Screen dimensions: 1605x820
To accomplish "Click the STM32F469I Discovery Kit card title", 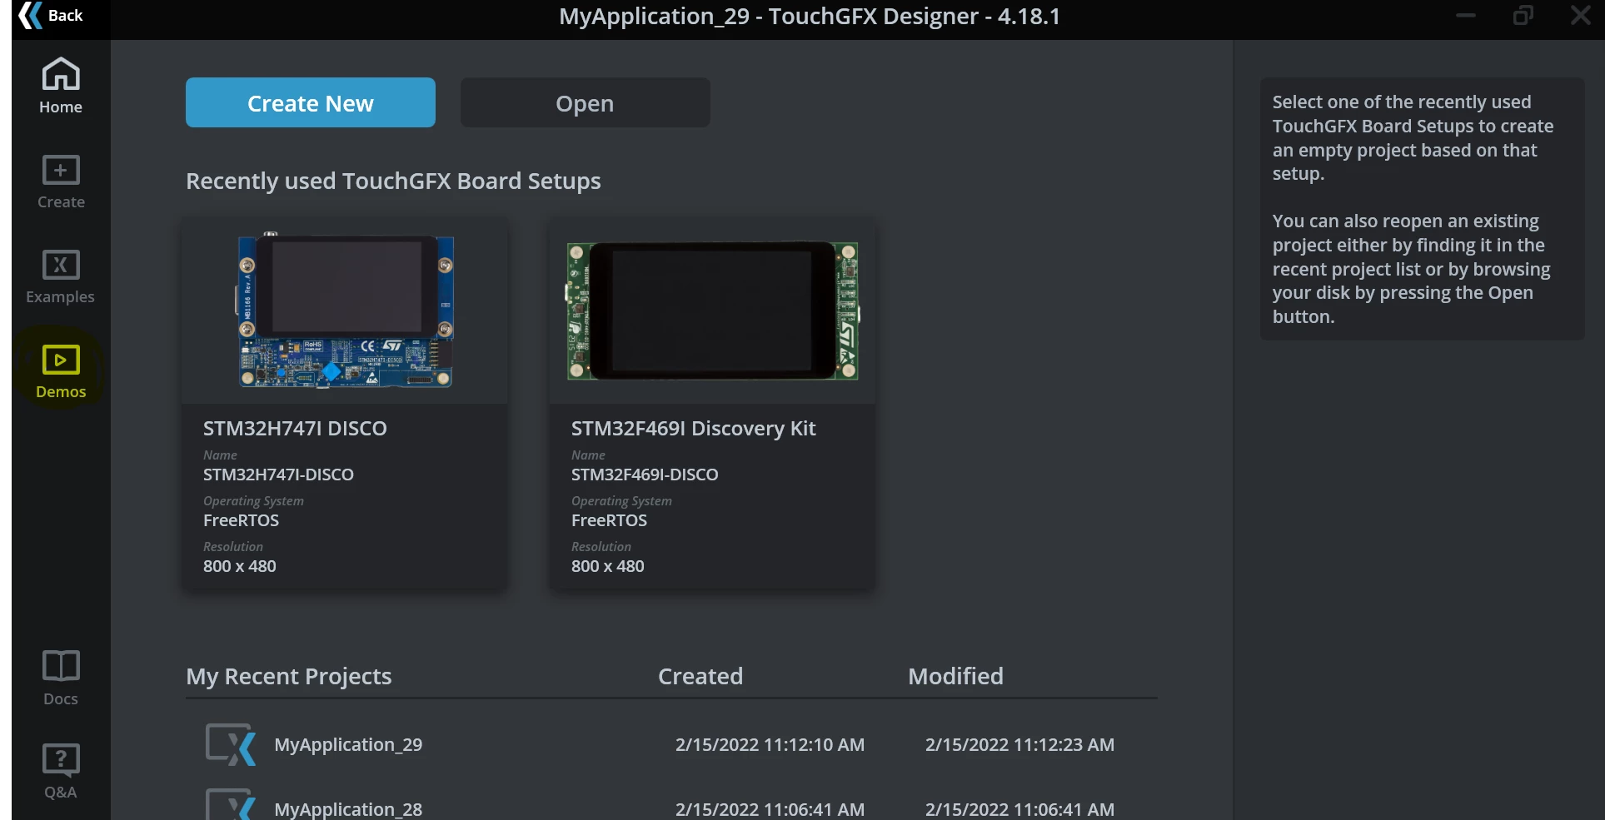I will (x=693, y=428).
